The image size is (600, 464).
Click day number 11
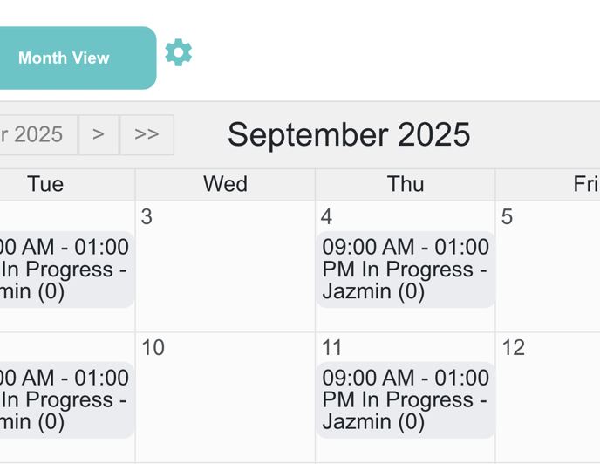(x=331, y=348)
